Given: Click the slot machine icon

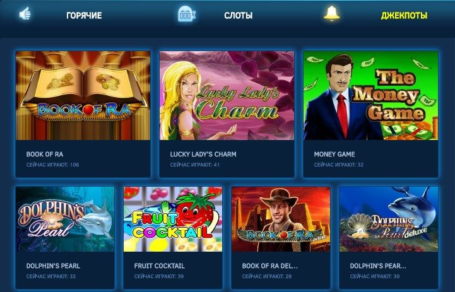Looking at the screenshot, I should (x=186, y=14).
